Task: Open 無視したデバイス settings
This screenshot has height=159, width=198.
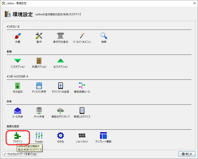Action: (x=82, y=113)
